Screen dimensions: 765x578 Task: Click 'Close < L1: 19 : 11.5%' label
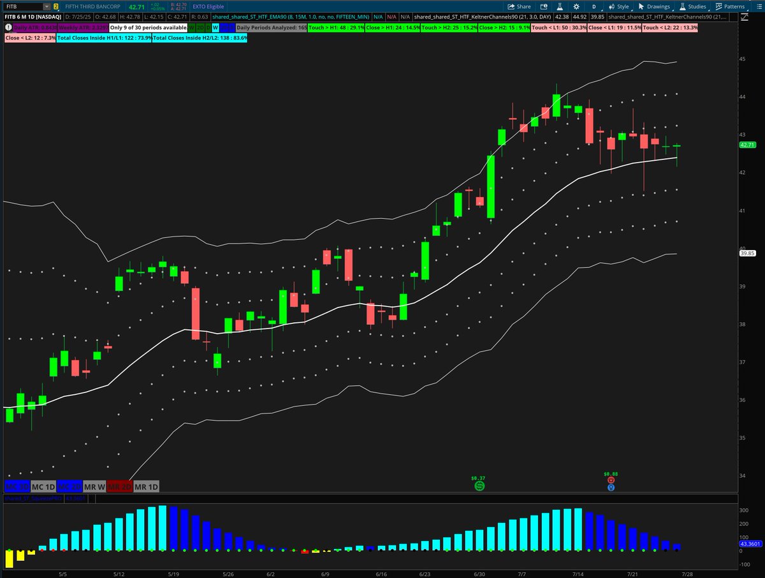point(615,27)
